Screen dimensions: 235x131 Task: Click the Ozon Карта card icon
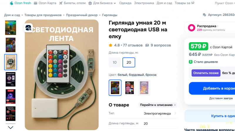point(36,3)
